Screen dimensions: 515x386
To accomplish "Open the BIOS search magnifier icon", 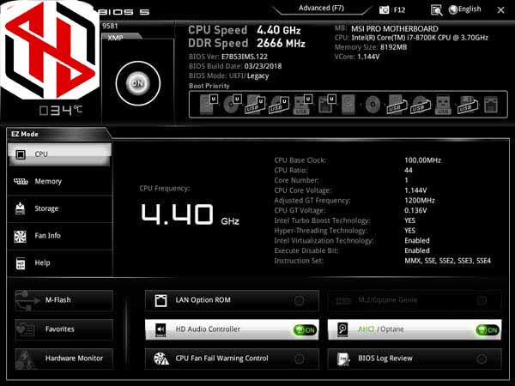I will point(436,9).
